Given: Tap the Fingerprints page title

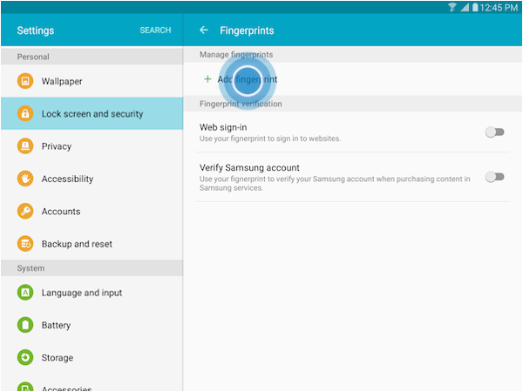Looking at the screenshot, I should [x=247, y=30].
